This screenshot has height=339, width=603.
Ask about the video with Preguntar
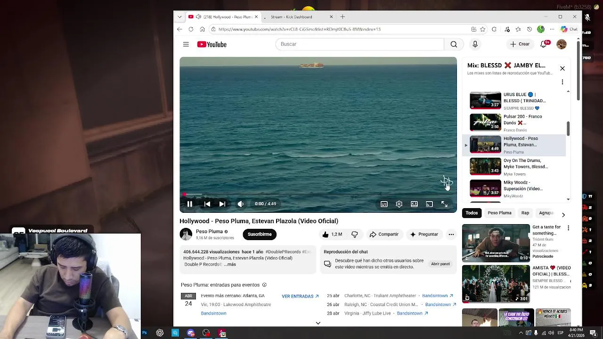424,234
